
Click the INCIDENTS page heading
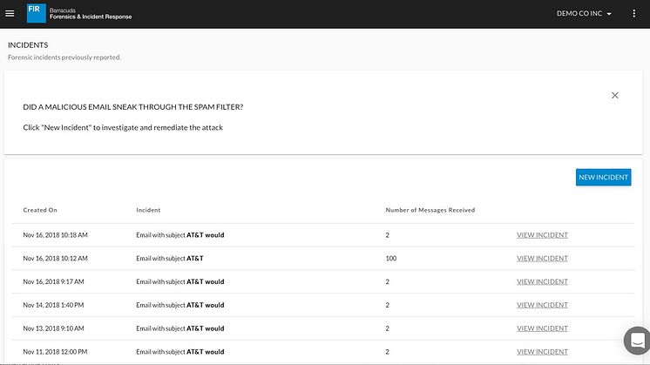[28, 44]
